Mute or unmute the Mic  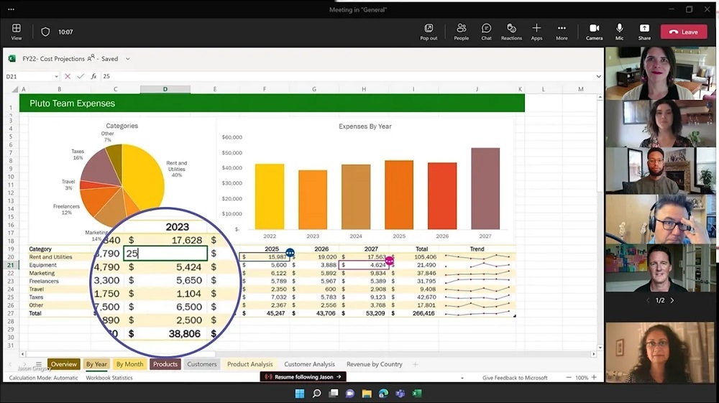(619, 31)
